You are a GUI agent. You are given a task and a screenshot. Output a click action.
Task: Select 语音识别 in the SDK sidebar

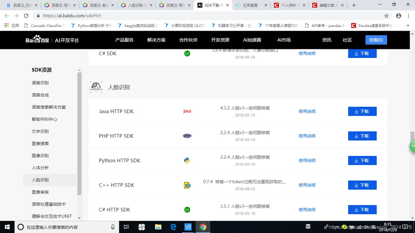click(40, 83)
